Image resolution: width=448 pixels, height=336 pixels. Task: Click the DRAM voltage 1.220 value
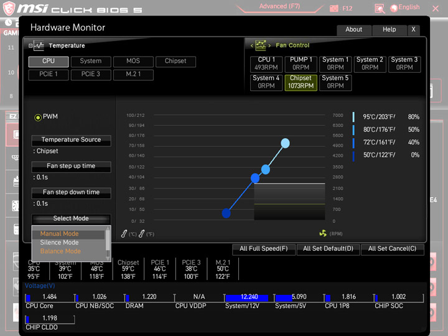click(x=149, y=297)
